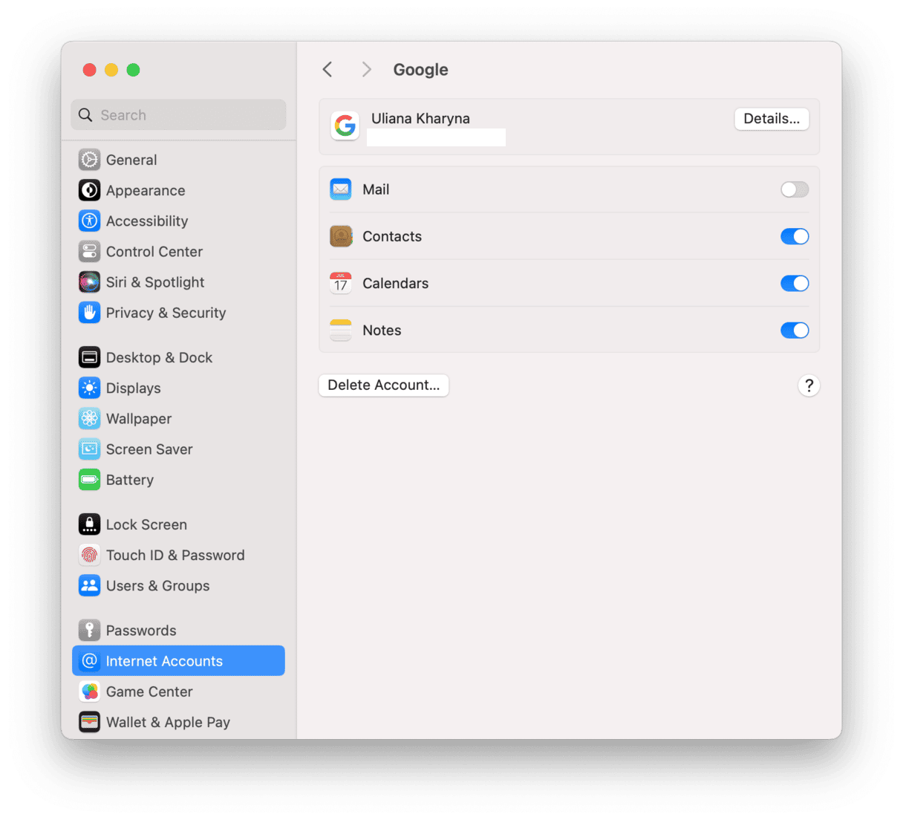Select General label in sidebar

pyautogui.click(x=131, y=160)
